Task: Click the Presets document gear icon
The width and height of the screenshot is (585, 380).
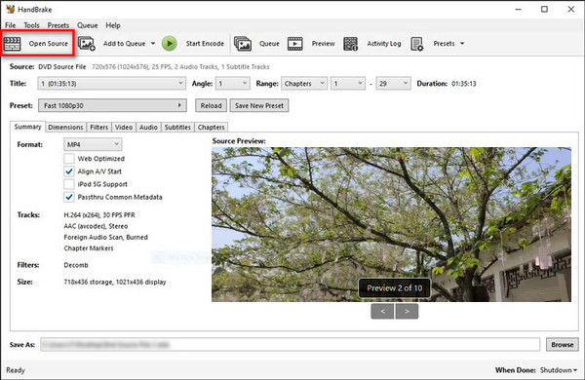Action: [416, 44]
